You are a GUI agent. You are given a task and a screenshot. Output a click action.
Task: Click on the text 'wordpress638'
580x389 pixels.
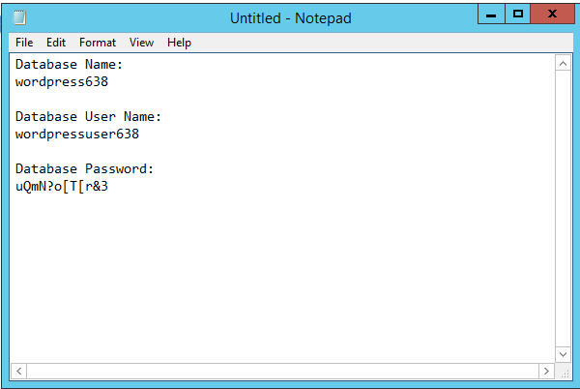coord(62,82)
